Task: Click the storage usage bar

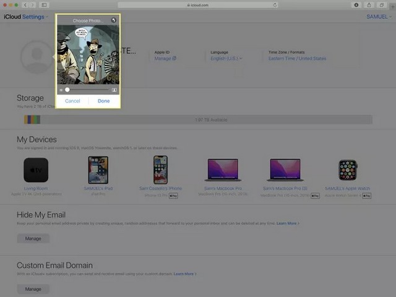Action: [198, 120]
